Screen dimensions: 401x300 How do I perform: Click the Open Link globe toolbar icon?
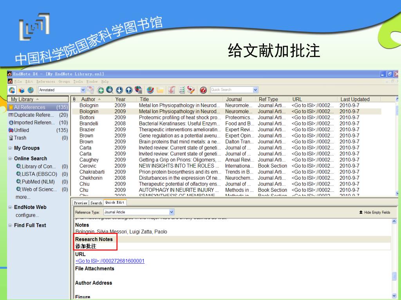[150, 90]
